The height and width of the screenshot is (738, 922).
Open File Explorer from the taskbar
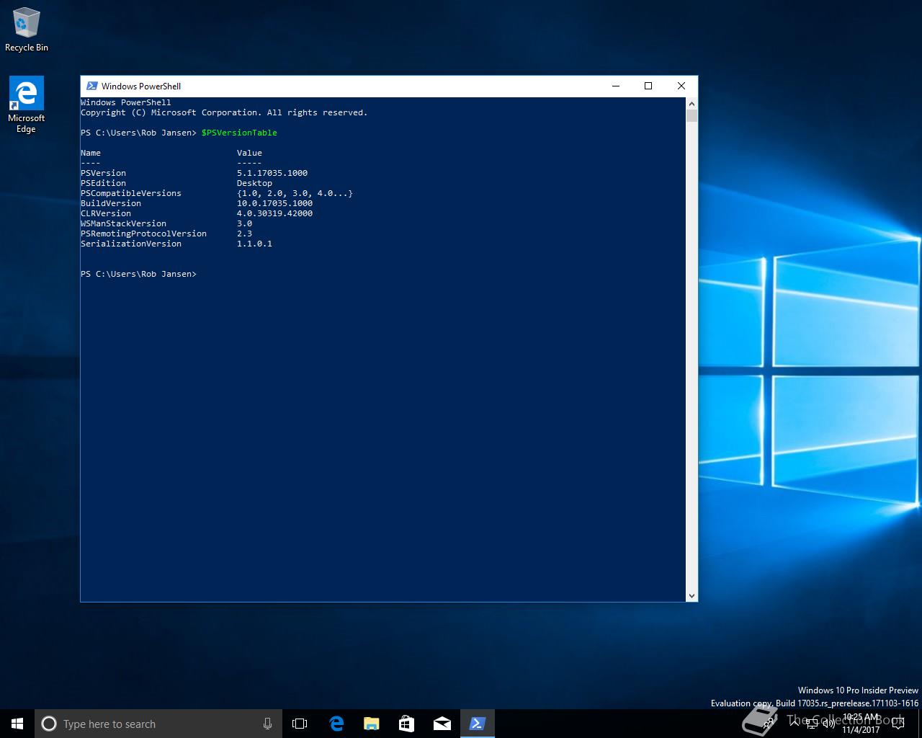[x=371, y=724]
